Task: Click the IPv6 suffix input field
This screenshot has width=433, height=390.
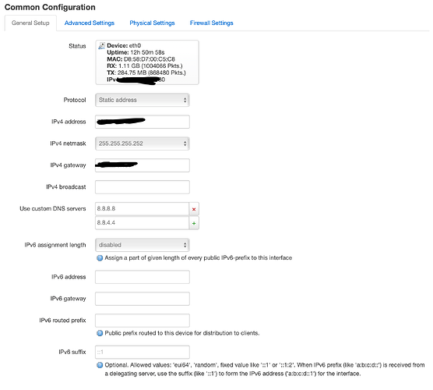Action: coord(143,353)
